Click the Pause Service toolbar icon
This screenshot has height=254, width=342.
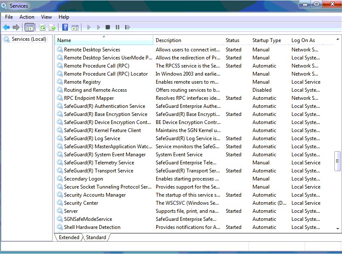point(118,27)
